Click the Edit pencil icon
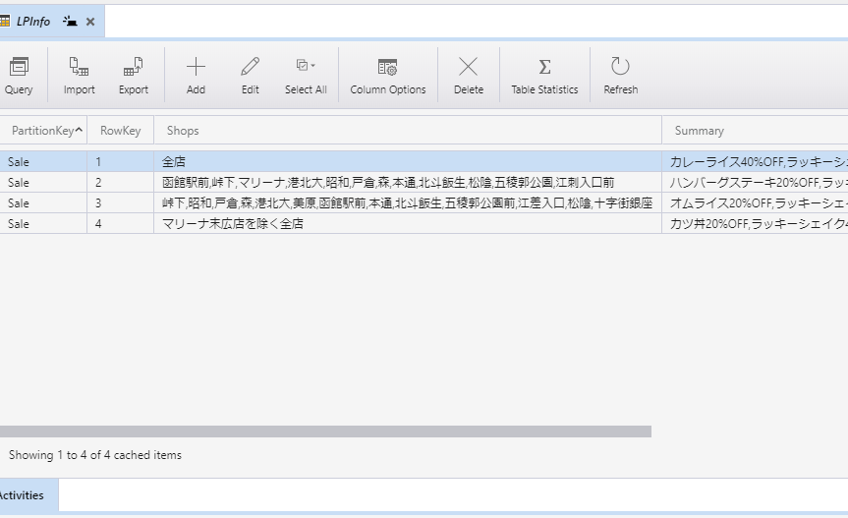This screenshot has width=848, height=518. point(251,67)
